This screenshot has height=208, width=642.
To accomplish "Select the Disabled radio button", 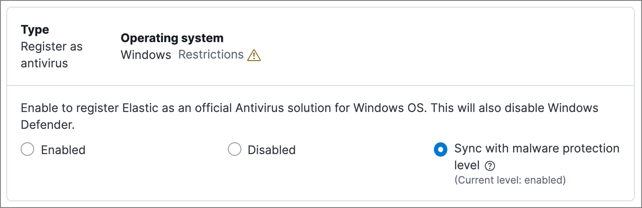I will point(234,149).
